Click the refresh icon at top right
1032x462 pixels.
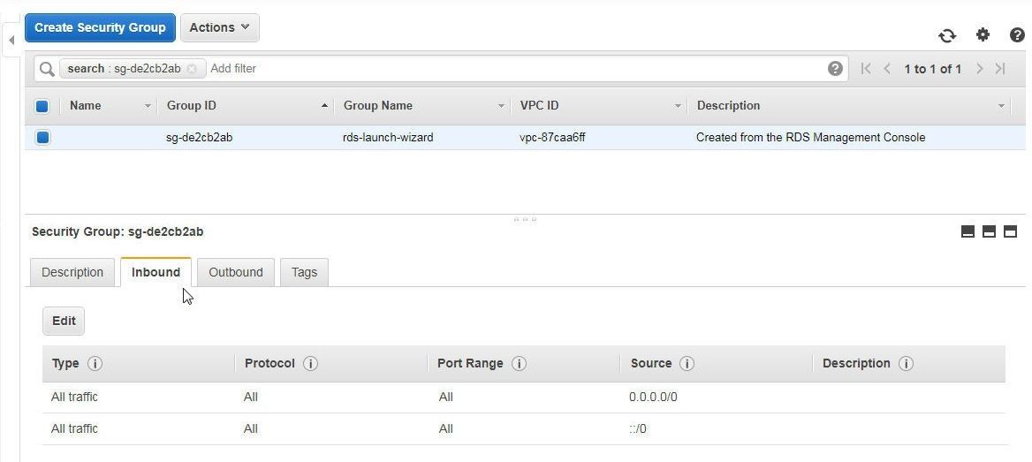(x=947, y=35)
